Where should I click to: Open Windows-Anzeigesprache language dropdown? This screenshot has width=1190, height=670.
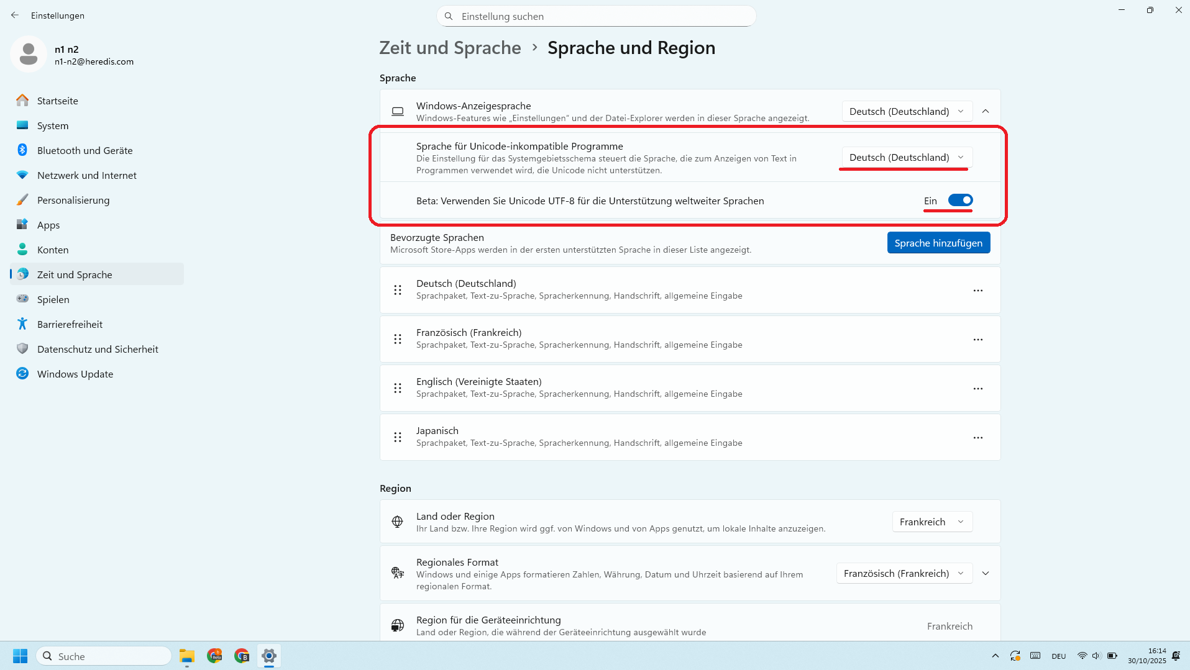tap(907, 112)
